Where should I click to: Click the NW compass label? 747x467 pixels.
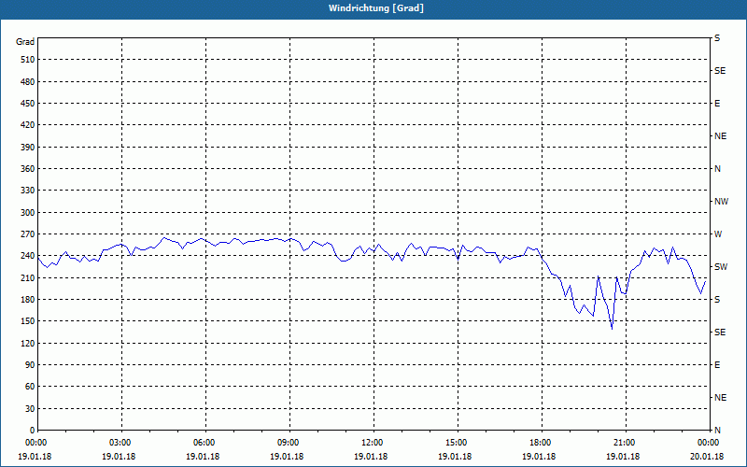click(721, 202)
